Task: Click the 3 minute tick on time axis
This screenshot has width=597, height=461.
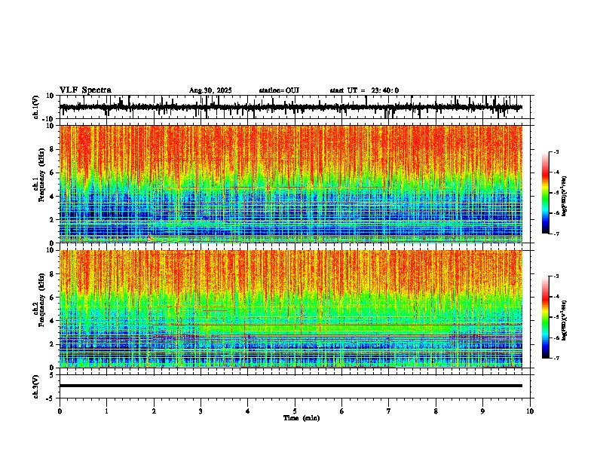Action: 201,411
